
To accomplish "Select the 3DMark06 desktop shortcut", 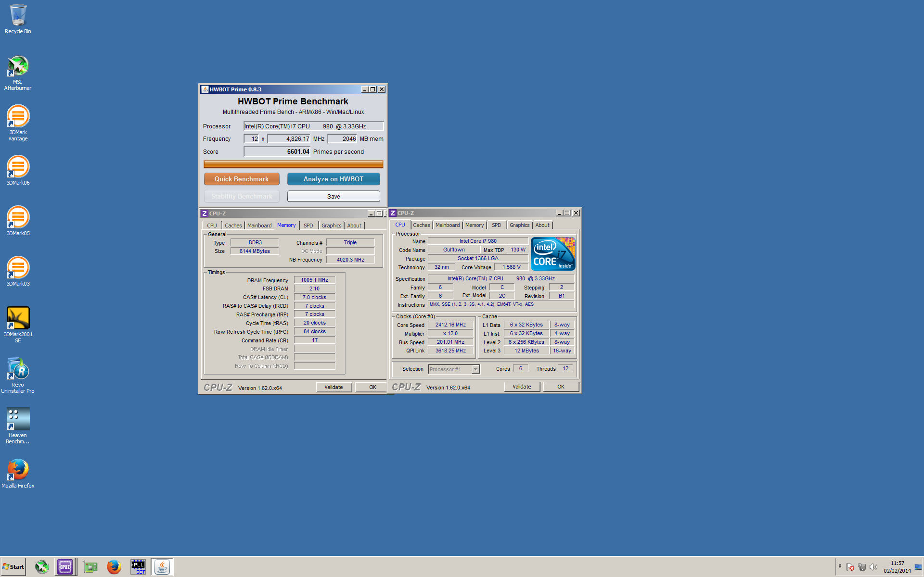I will 18,170.
